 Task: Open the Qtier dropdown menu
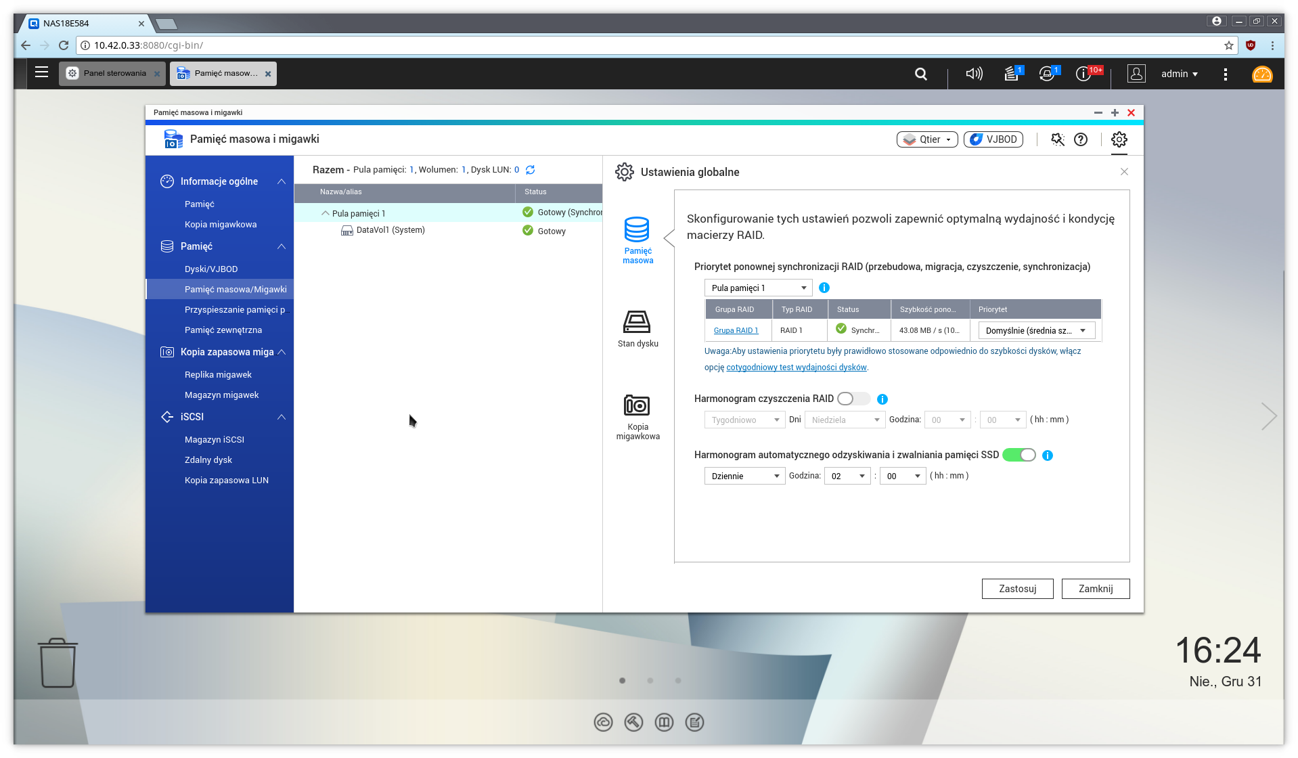(926, 139)
